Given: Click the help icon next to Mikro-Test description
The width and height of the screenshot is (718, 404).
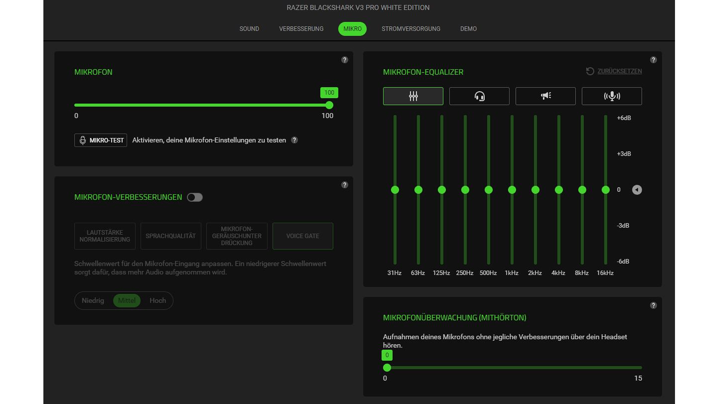Looking at the screenshot, I should 294,140.
